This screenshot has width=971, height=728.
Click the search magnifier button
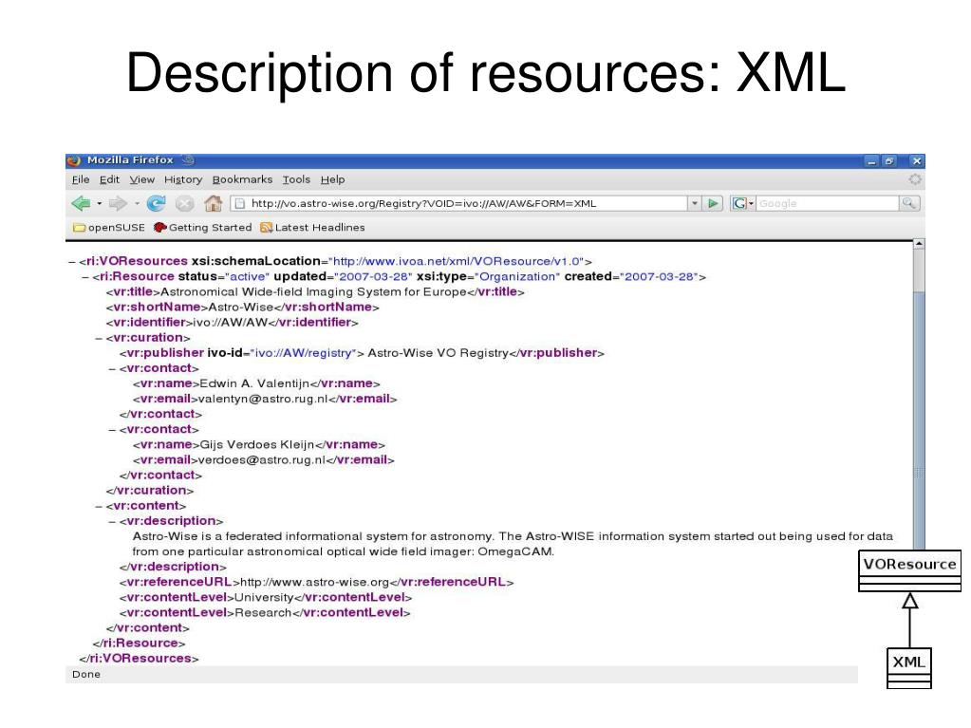point(908,203)
